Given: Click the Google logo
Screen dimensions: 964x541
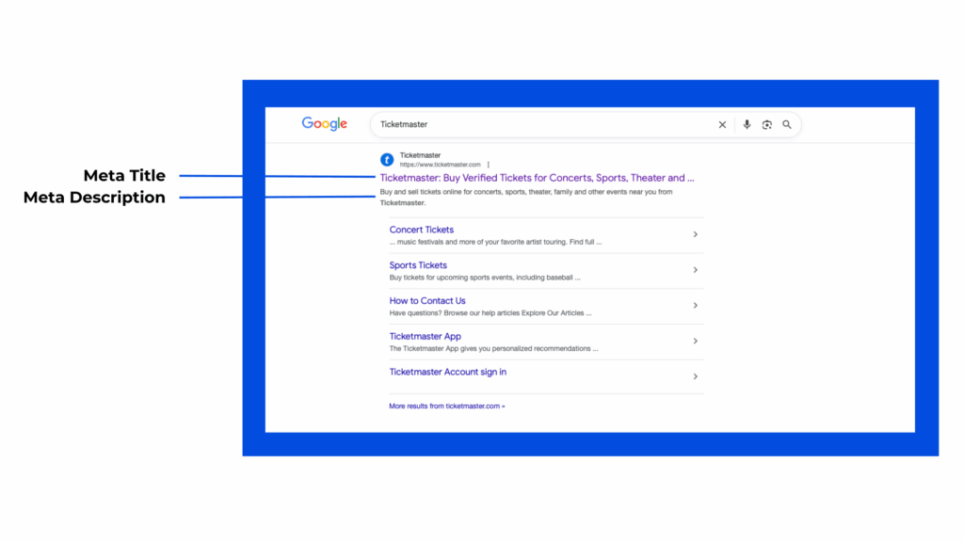Looking at the screenshot, I should coord(324,124).
